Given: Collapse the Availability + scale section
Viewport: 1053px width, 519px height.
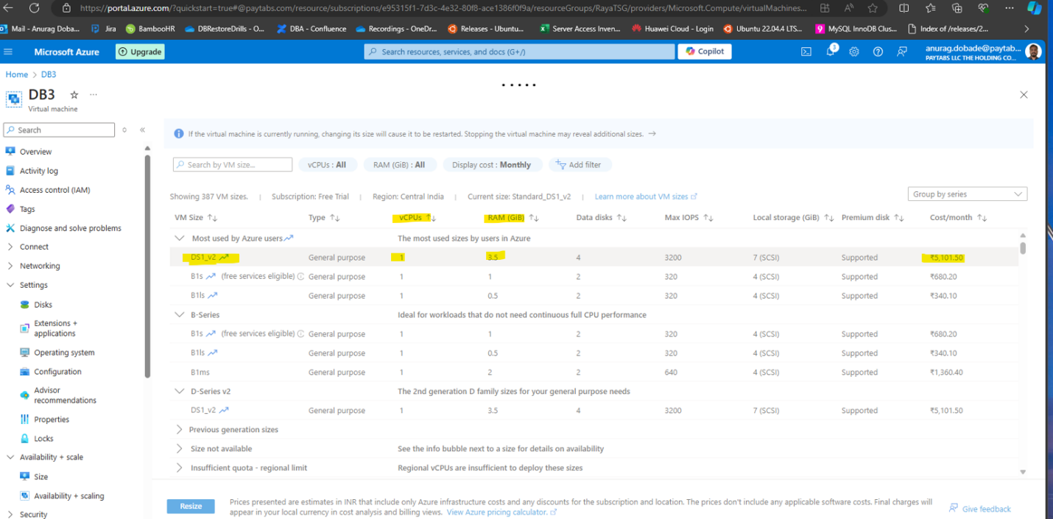Looking at the screenshot, I should coord(10,458).
